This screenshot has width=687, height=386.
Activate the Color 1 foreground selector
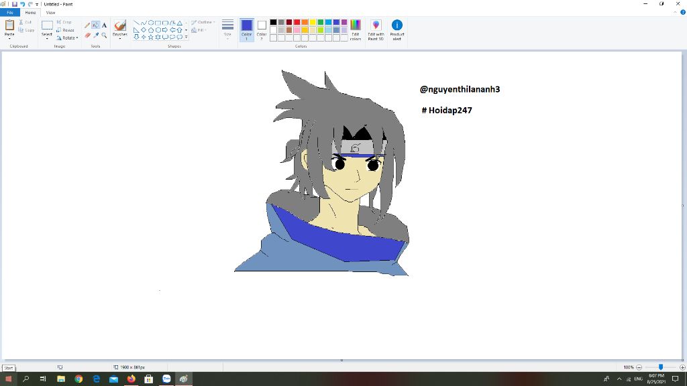point(247,30)
